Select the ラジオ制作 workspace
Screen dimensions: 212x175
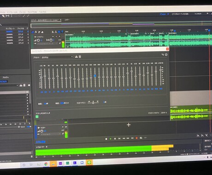pos(198,14)
